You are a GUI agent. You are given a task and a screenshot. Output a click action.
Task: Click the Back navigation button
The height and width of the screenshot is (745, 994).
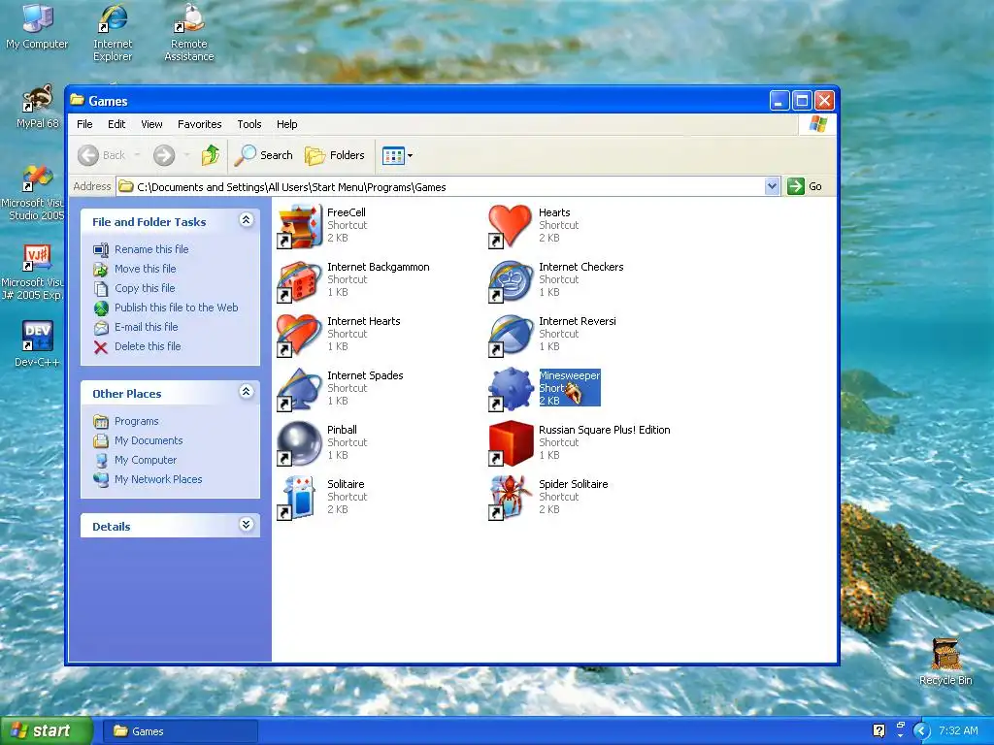[101, 155]
